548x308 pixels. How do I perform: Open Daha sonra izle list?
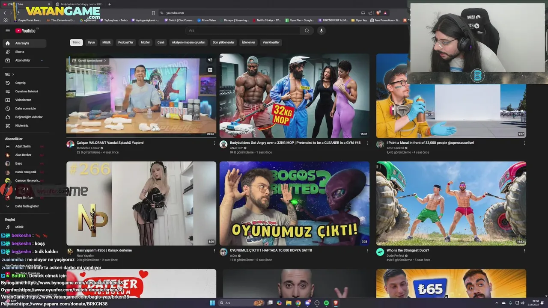tap(24, 108)
